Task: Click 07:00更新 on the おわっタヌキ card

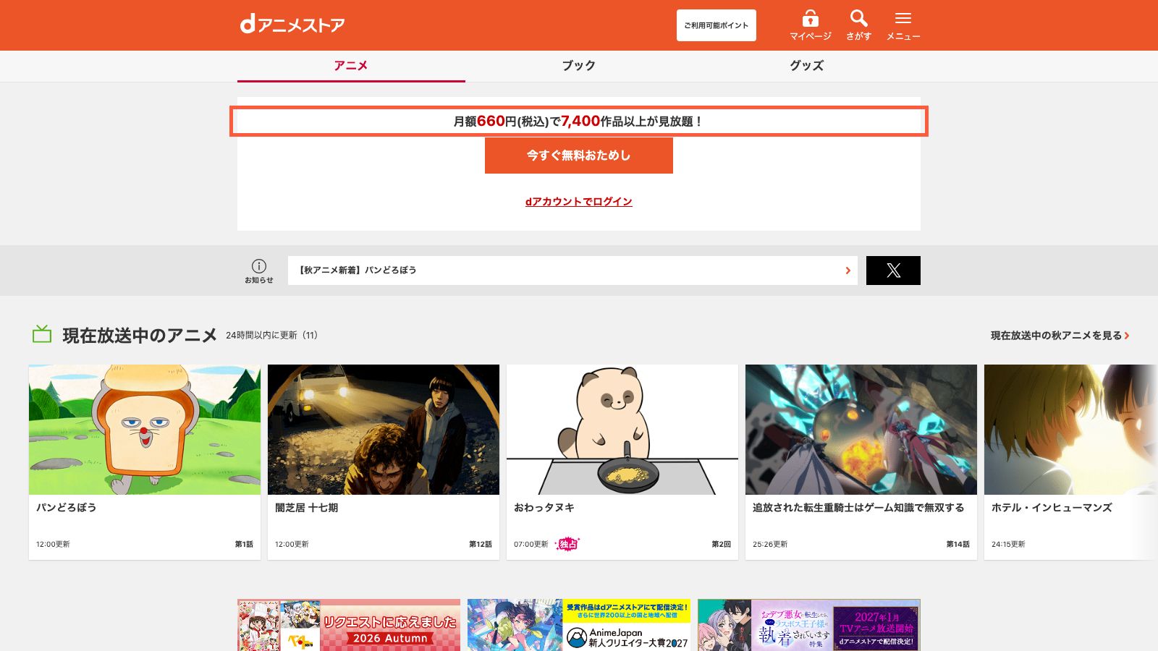Action: (531, 544)
